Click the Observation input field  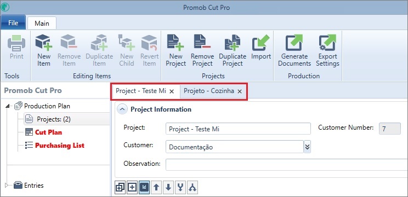click(x=286, y=165)
